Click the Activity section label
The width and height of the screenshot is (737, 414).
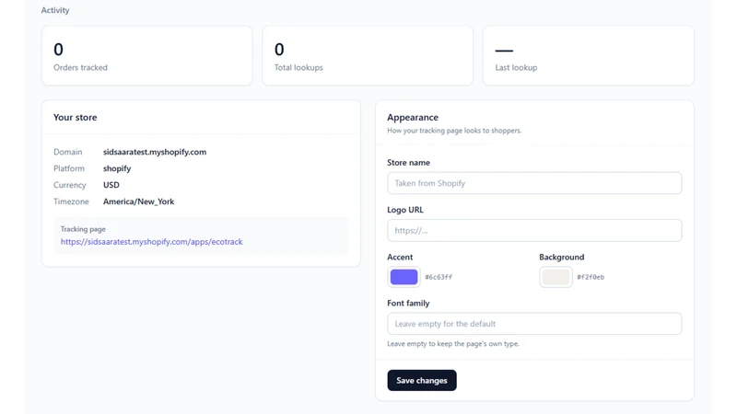coord(55,10)
